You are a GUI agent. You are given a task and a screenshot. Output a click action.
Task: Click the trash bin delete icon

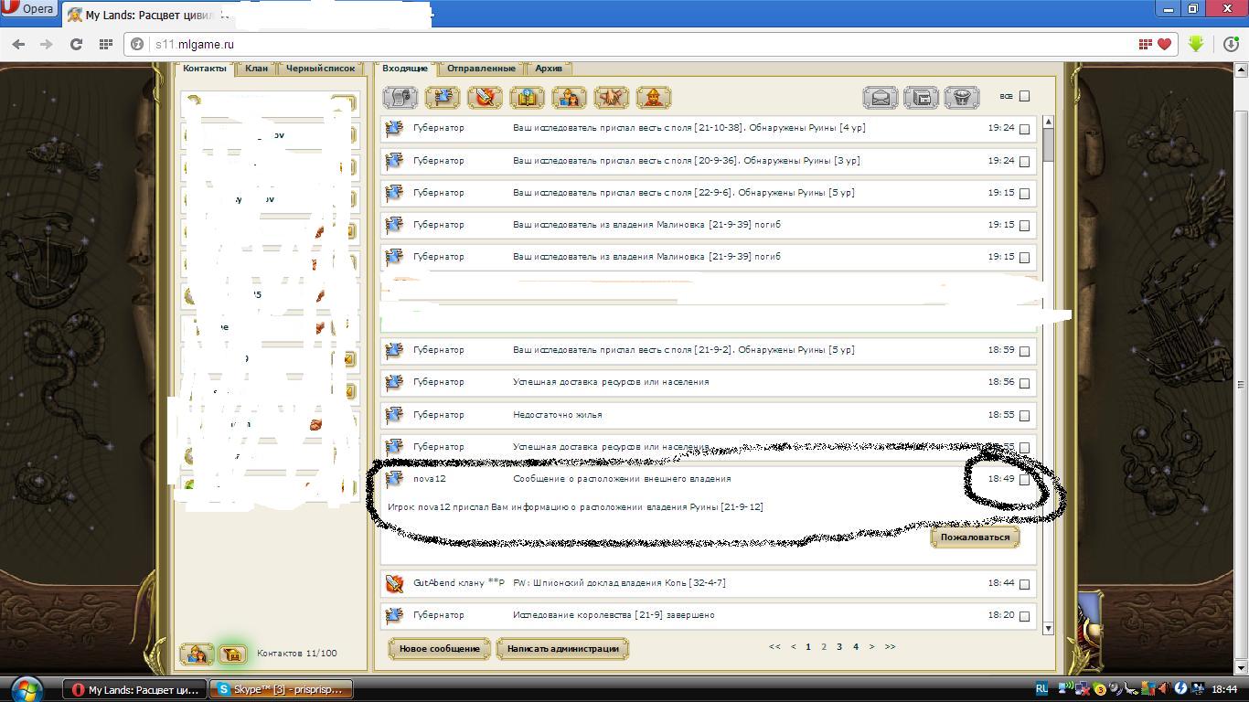pos(962,97)
